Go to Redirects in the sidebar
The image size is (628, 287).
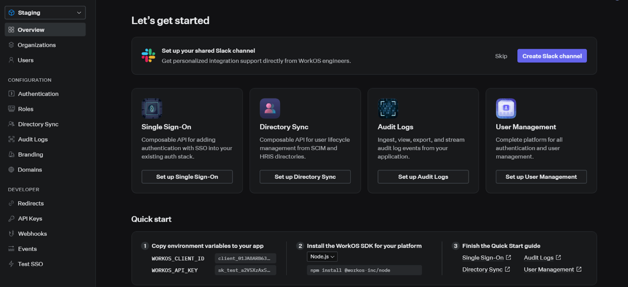(x=45, y=203)
